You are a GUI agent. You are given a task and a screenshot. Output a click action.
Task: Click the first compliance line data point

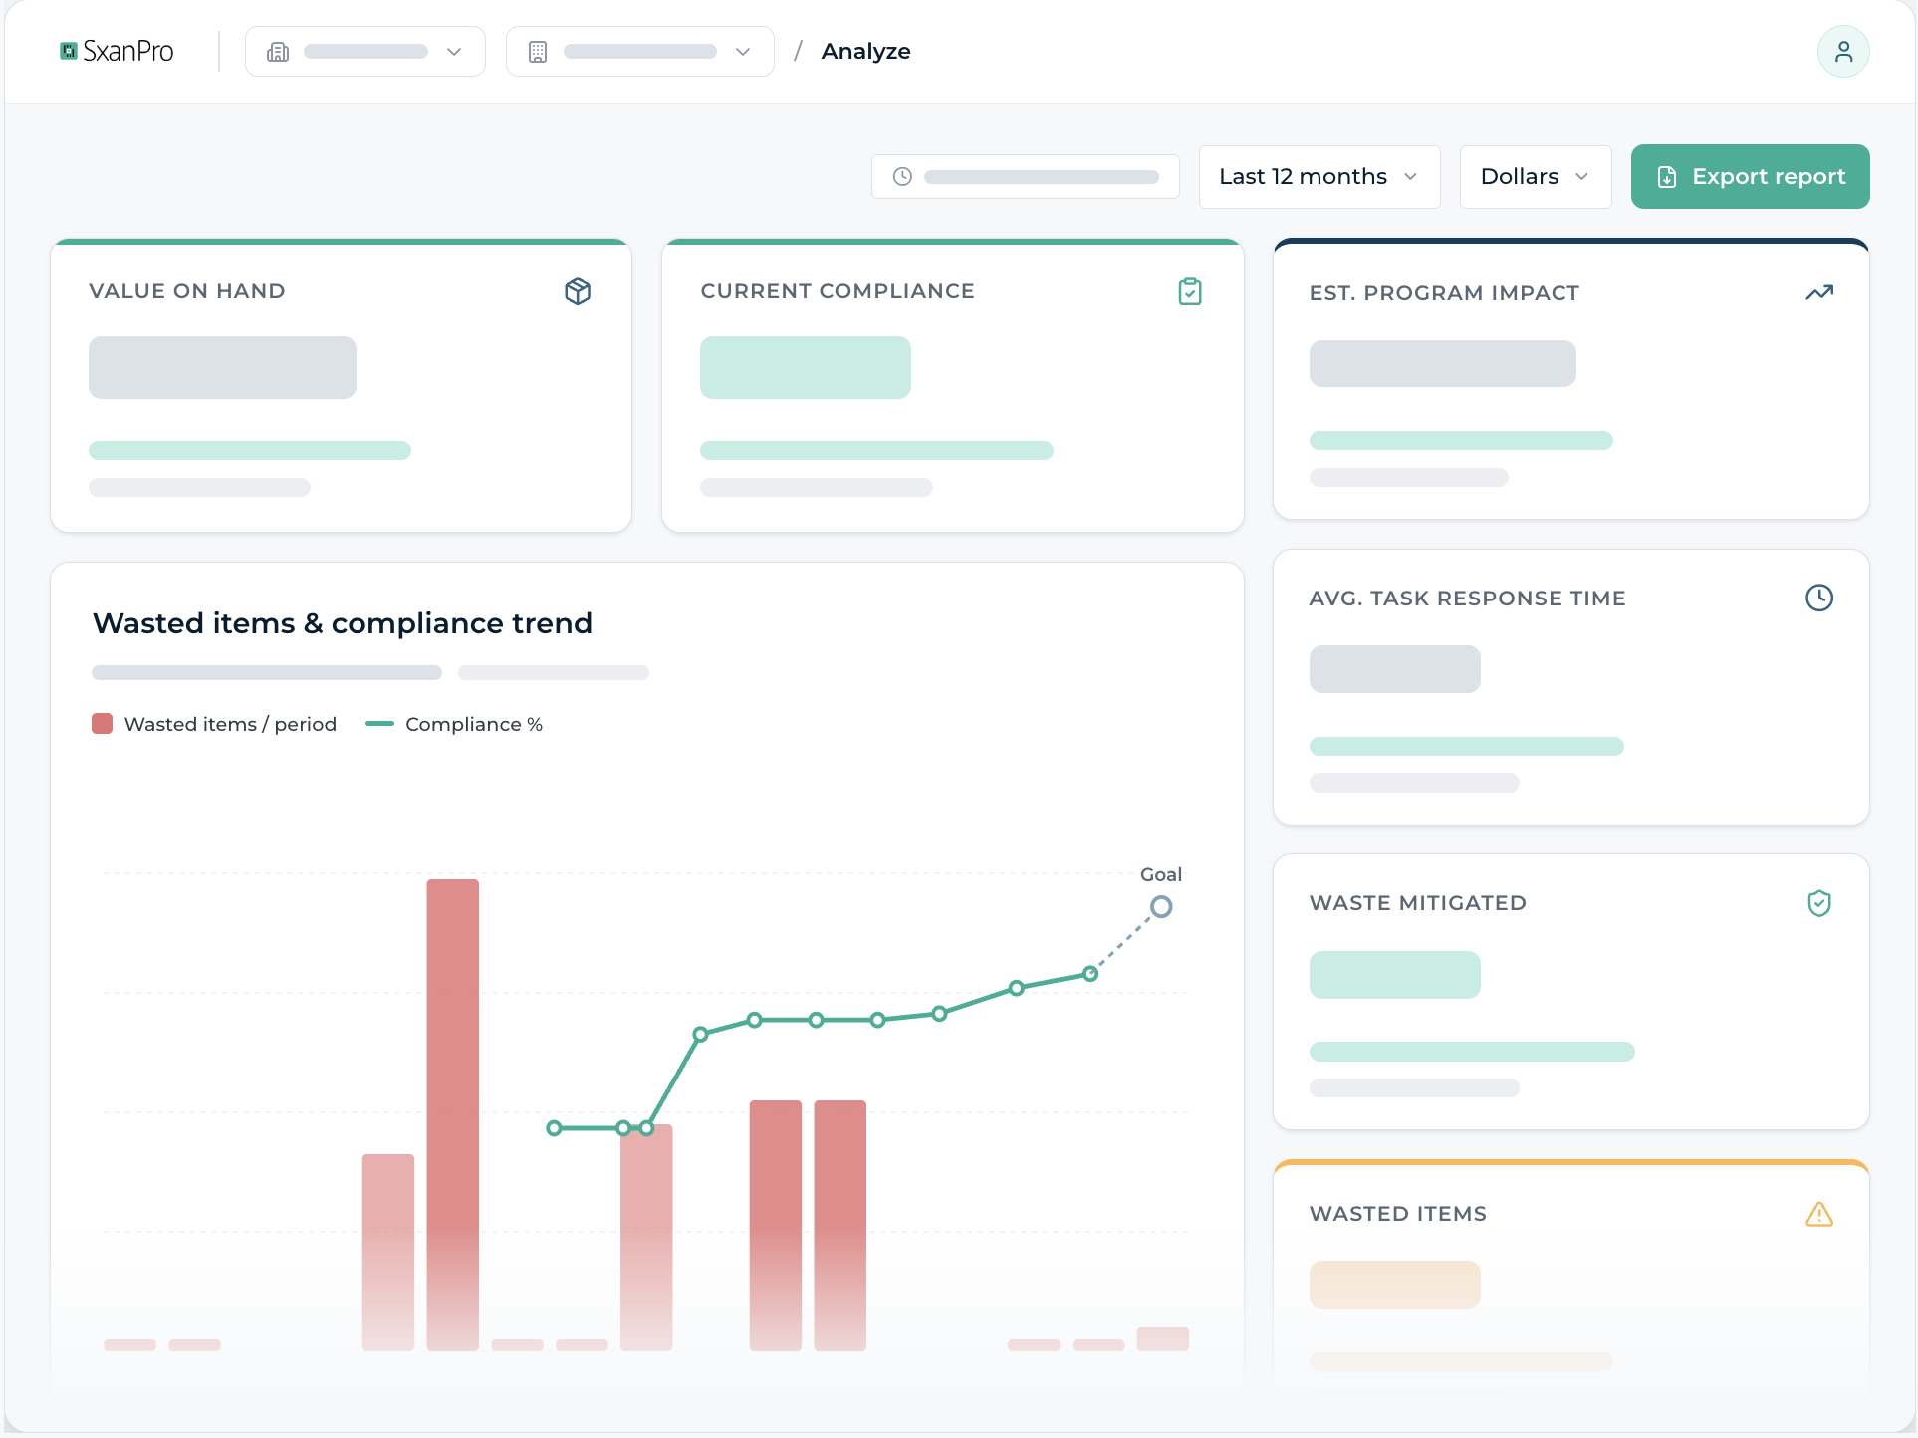click(555, 1128)
